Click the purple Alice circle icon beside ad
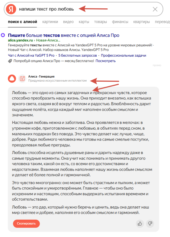 (3, 35)
